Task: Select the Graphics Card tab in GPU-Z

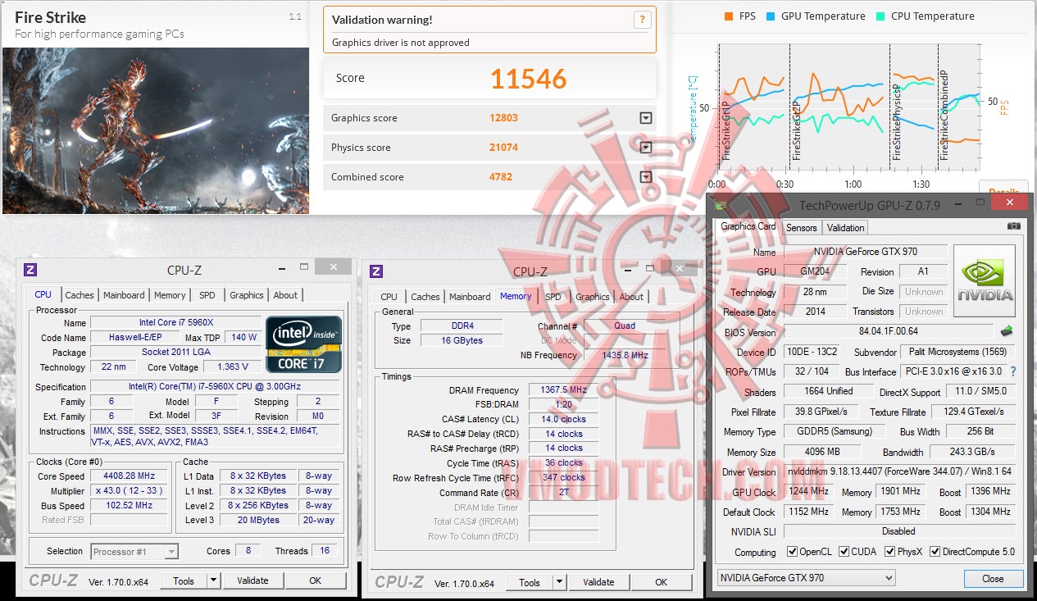Action: point(748,226)
